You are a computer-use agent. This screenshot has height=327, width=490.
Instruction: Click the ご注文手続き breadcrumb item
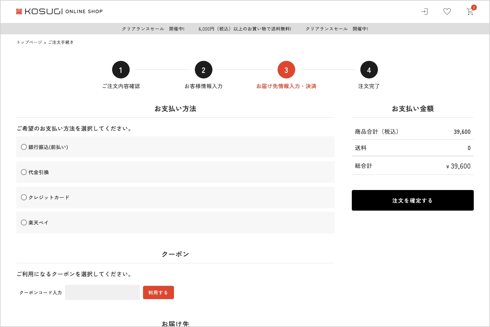click(61, 42)
